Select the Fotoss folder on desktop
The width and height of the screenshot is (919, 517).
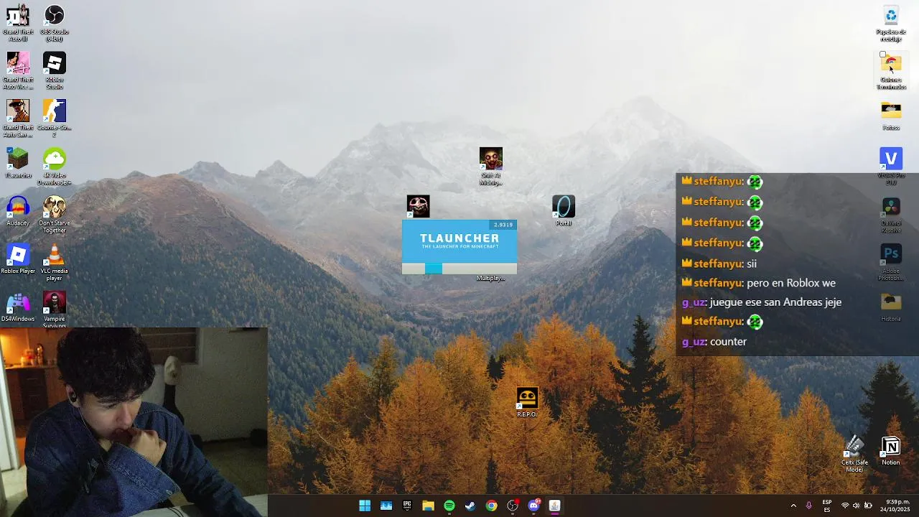tap(891, 115)
